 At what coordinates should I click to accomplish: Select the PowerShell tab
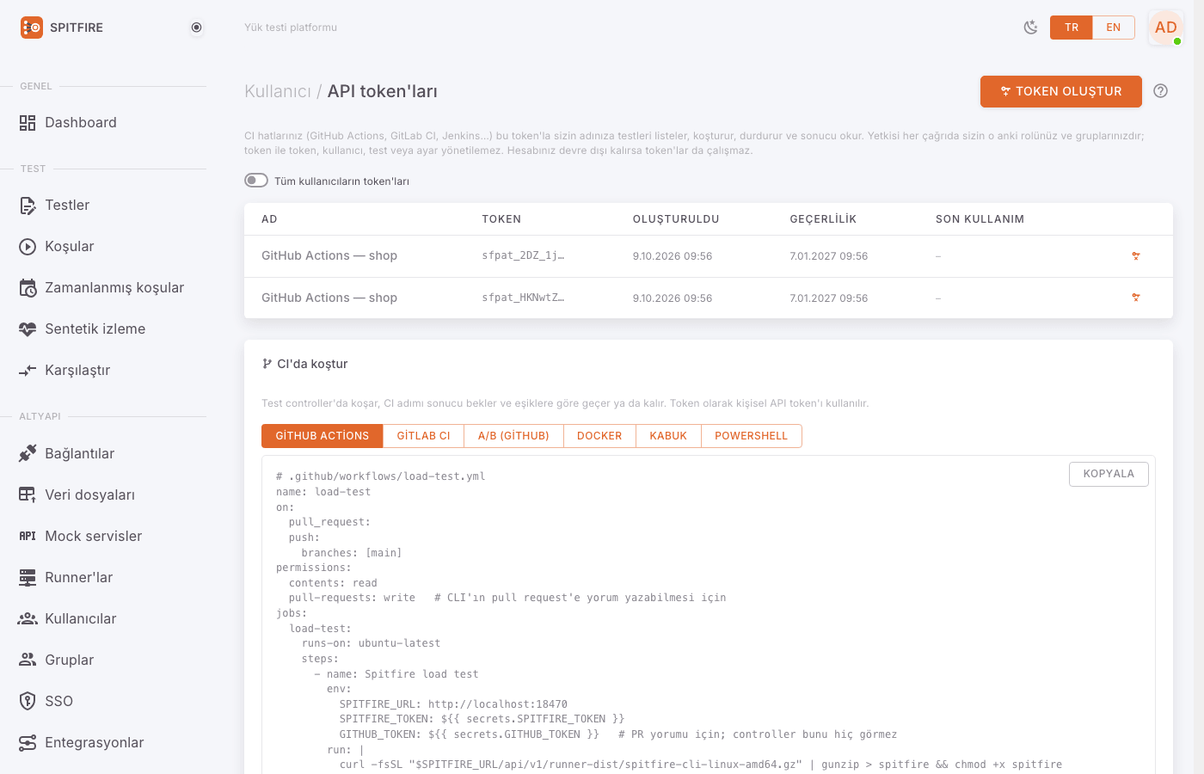752,436
